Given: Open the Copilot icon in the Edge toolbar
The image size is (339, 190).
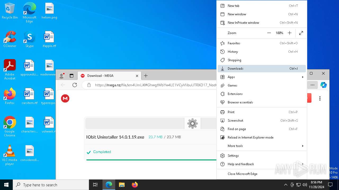Looking at the screenshot, I should click(x=323, y=85).
